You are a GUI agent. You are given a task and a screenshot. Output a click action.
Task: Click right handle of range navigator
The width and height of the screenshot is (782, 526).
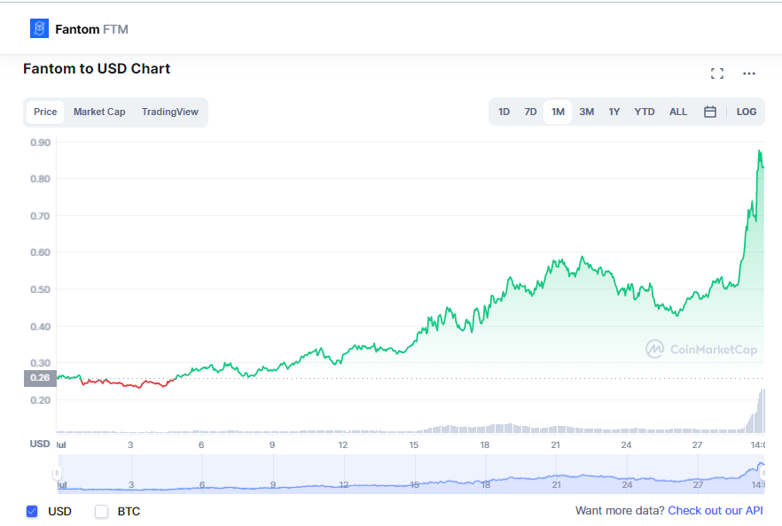pos(763,473)
